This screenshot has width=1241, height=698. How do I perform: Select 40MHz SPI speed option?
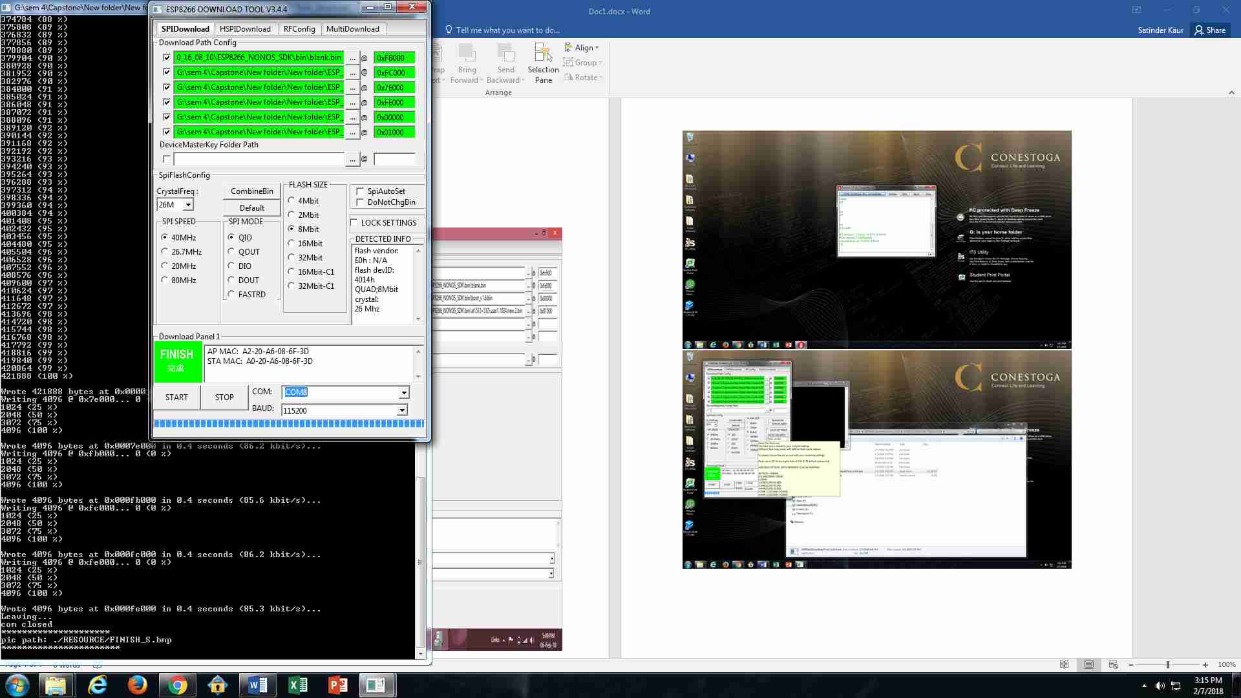click(x=165, y=237)
